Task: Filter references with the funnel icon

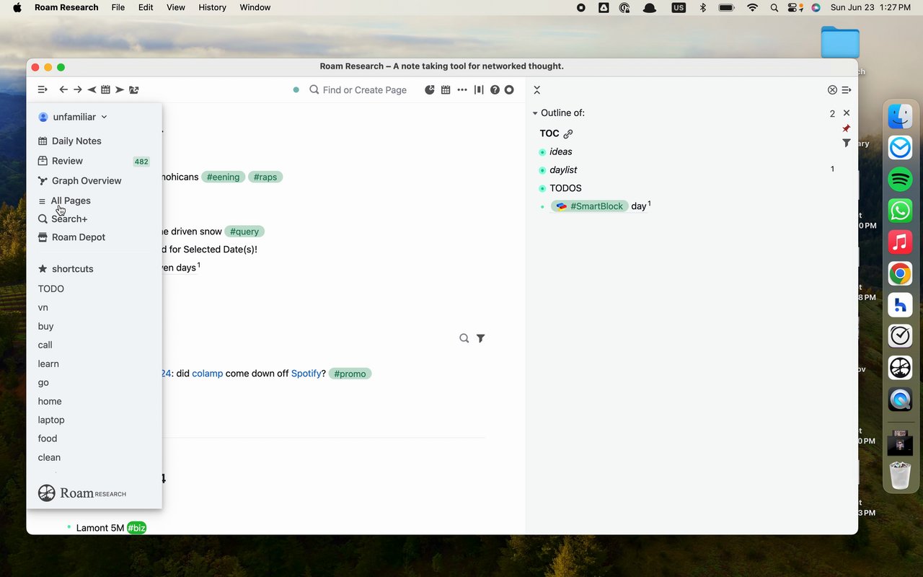Action: tap(481, 338)
